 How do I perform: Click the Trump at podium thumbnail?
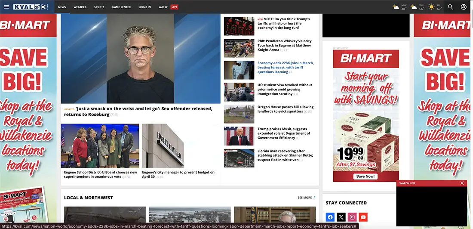pos(239,136)
